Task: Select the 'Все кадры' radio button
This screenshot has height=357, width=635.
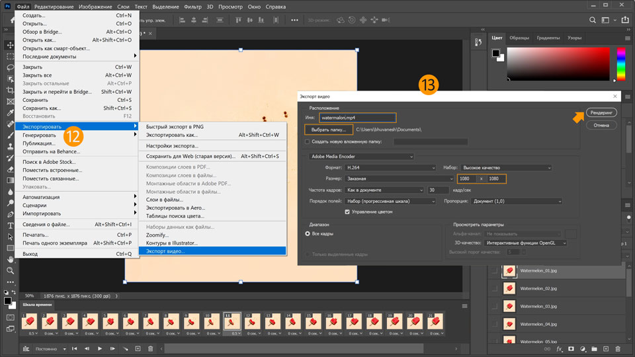Action: coord(308,233)
